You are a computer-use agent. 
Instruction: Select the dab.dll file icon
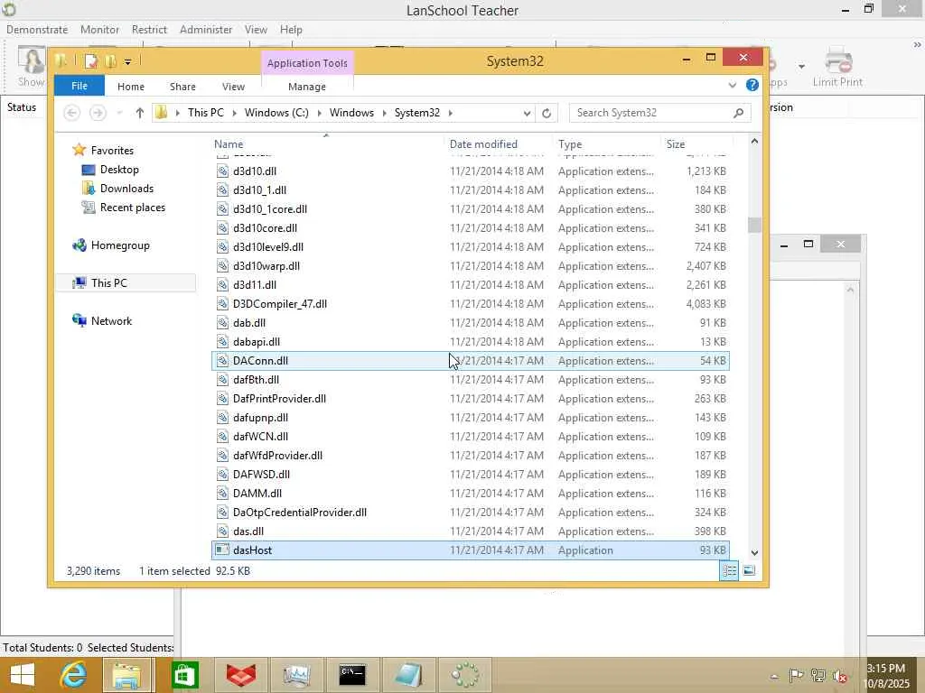(222, 322)
